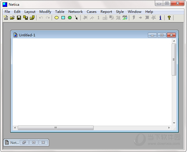
Task: Click the new network toolbar icon
Action: pos(6,18)
